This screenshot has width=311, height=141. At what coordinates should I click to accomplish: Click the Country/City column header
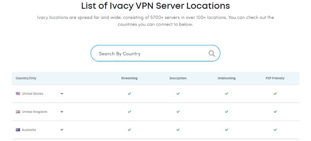click(x=26, y=78)
